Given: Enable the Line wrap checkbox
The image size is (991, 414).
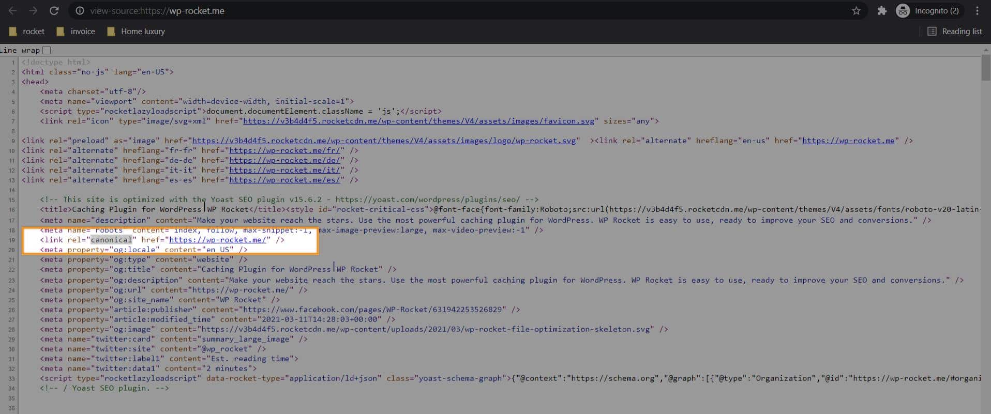Looking at the screenshot, I should pos(47,50).
